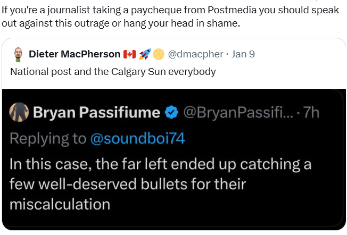Click the blue verified checkmark badge
The height and width of the screenshot is (235, 347).
tap(171, 112)
